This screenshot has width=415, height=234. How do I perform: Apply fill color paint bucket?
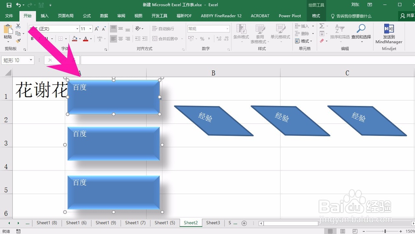click(x=75, y=39)
